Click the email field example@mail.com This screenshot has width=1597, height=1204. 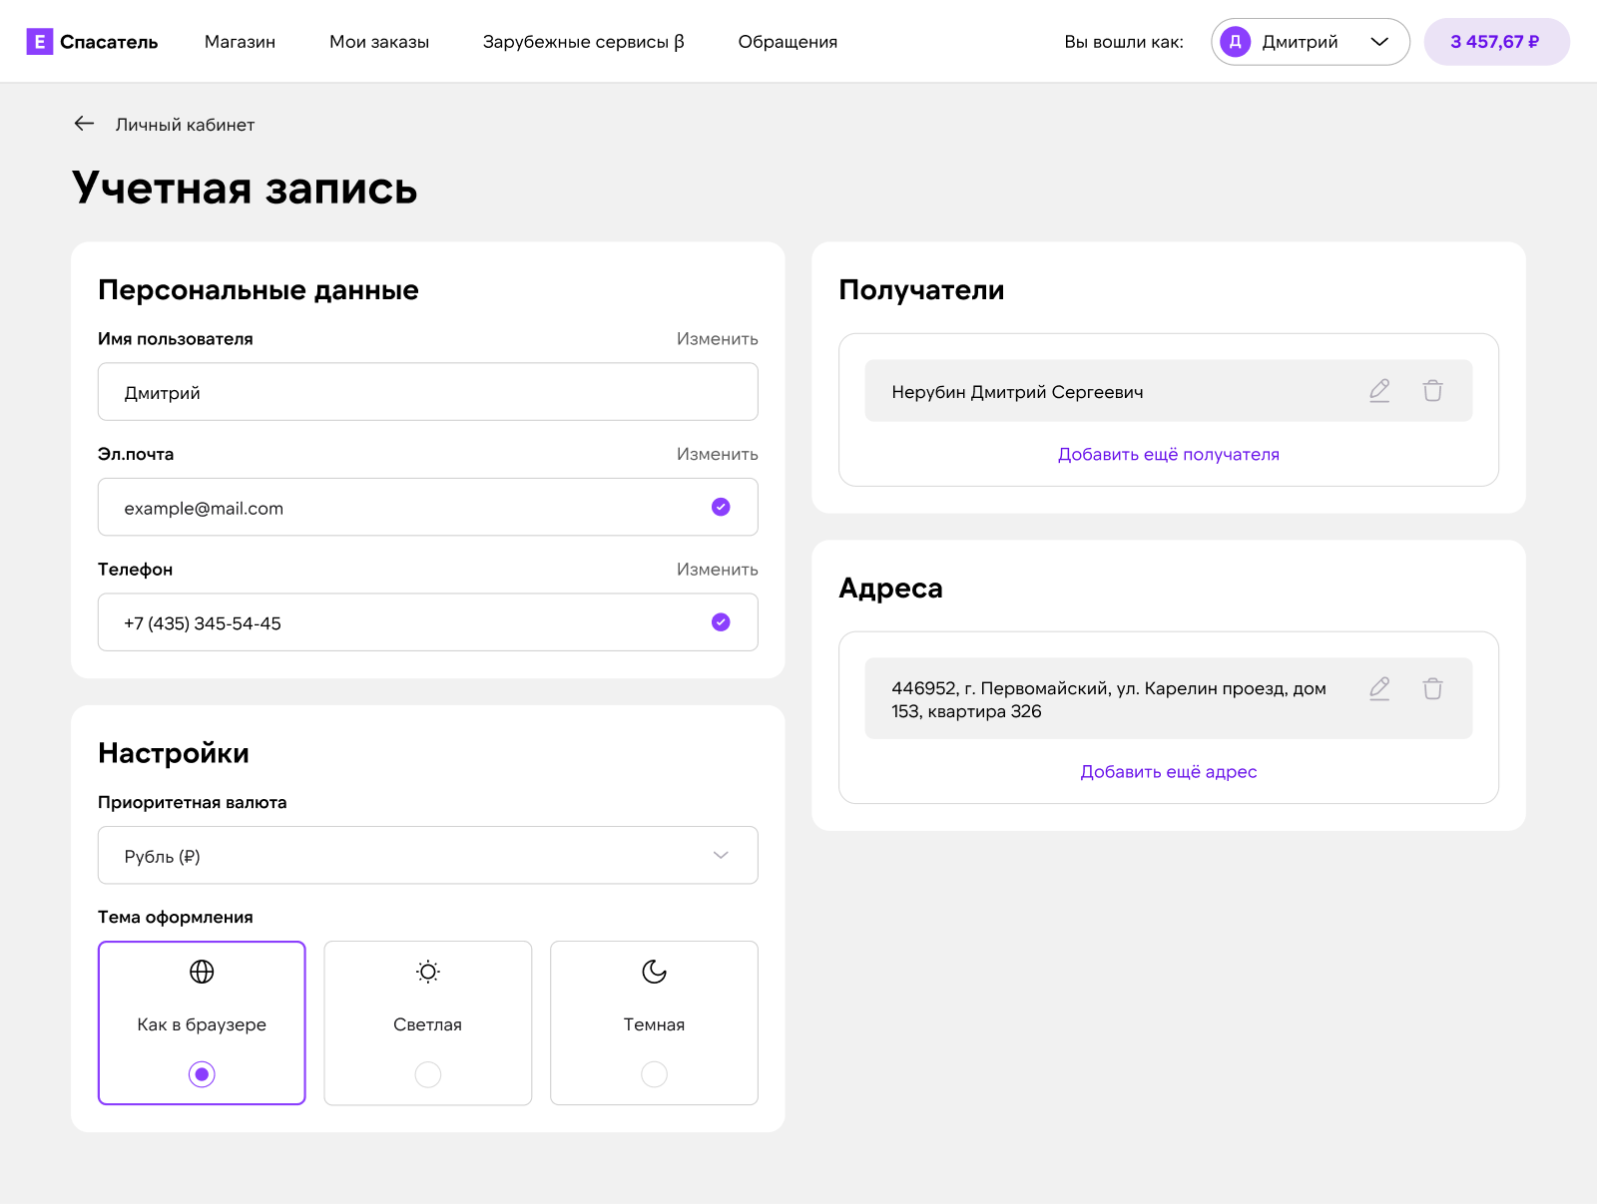point(428,507)
